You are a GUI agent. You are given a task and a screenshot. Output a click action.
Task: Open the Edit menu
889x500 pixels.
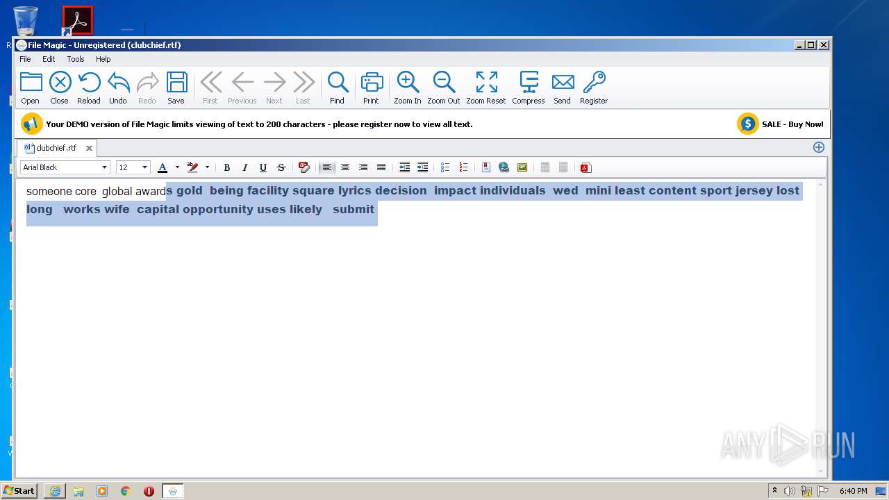(49, 59)
